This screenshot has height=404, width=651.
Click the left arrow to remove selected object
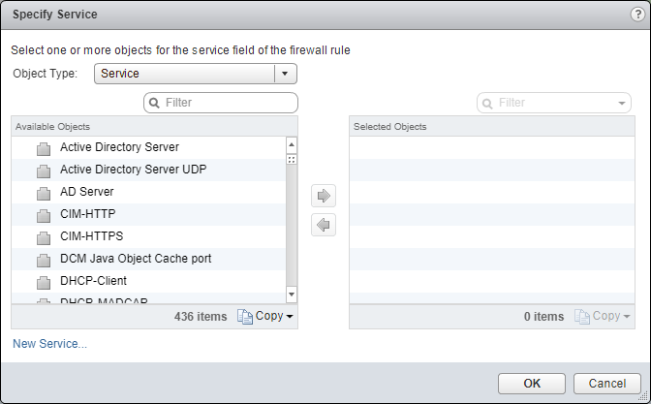point(324,225)
